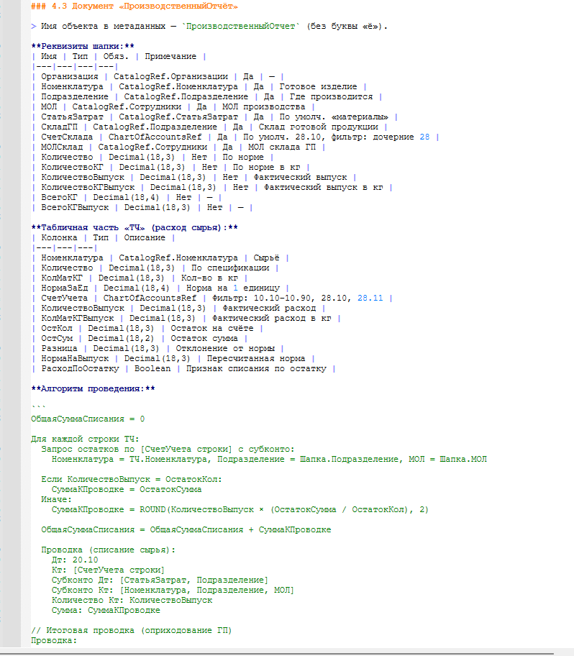Click the 'По спецификации' description cell

[230, 268]
